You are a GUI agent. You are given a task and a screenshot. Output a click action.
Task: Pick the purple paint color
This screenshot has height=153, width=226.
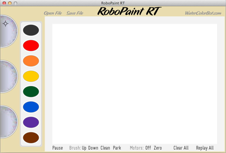click(x=31, y=122)
